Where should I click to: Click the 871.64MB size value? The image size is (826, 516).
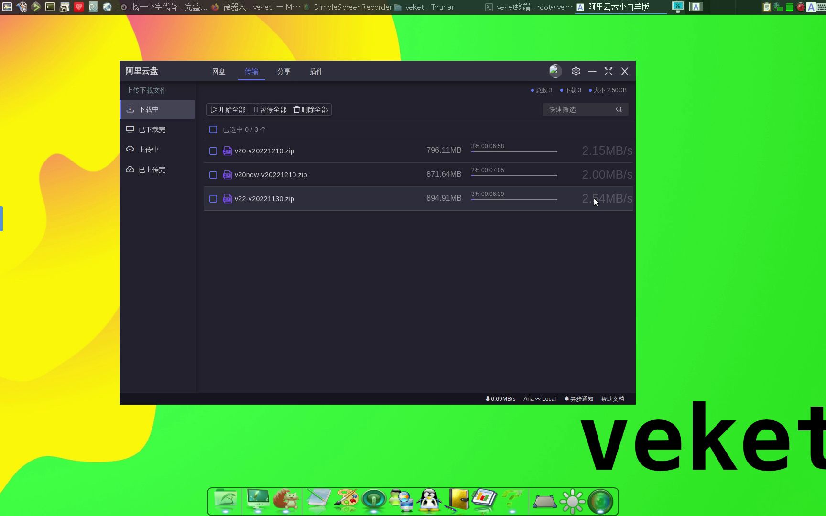pyautogui.click(x=444, y=174)
